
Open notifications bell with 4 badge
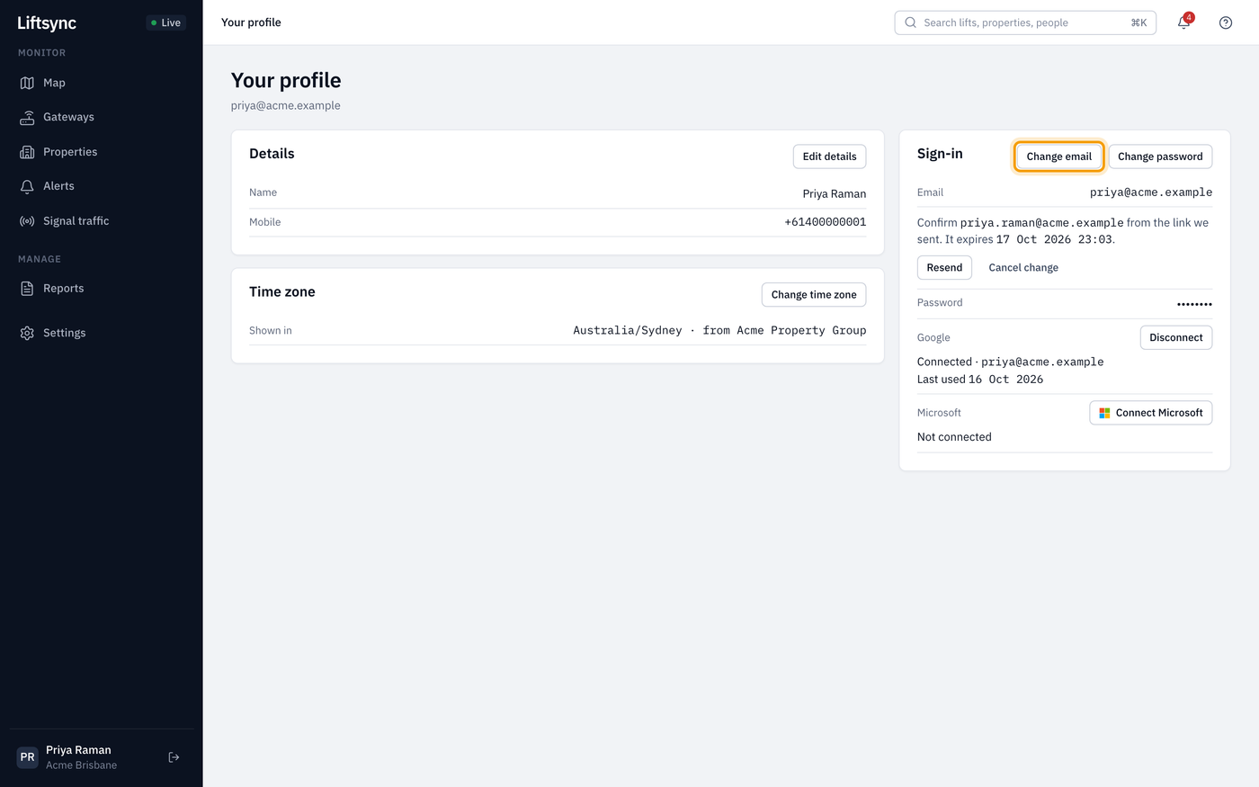pos(1183,22)
